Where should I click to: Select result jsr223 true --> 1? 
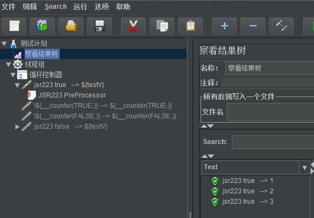248,181
